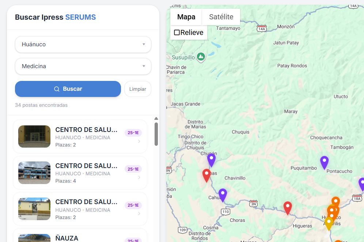Click the Maray map label
The height and width of the screenshot is (242, 364).
(x=291, y=112)
